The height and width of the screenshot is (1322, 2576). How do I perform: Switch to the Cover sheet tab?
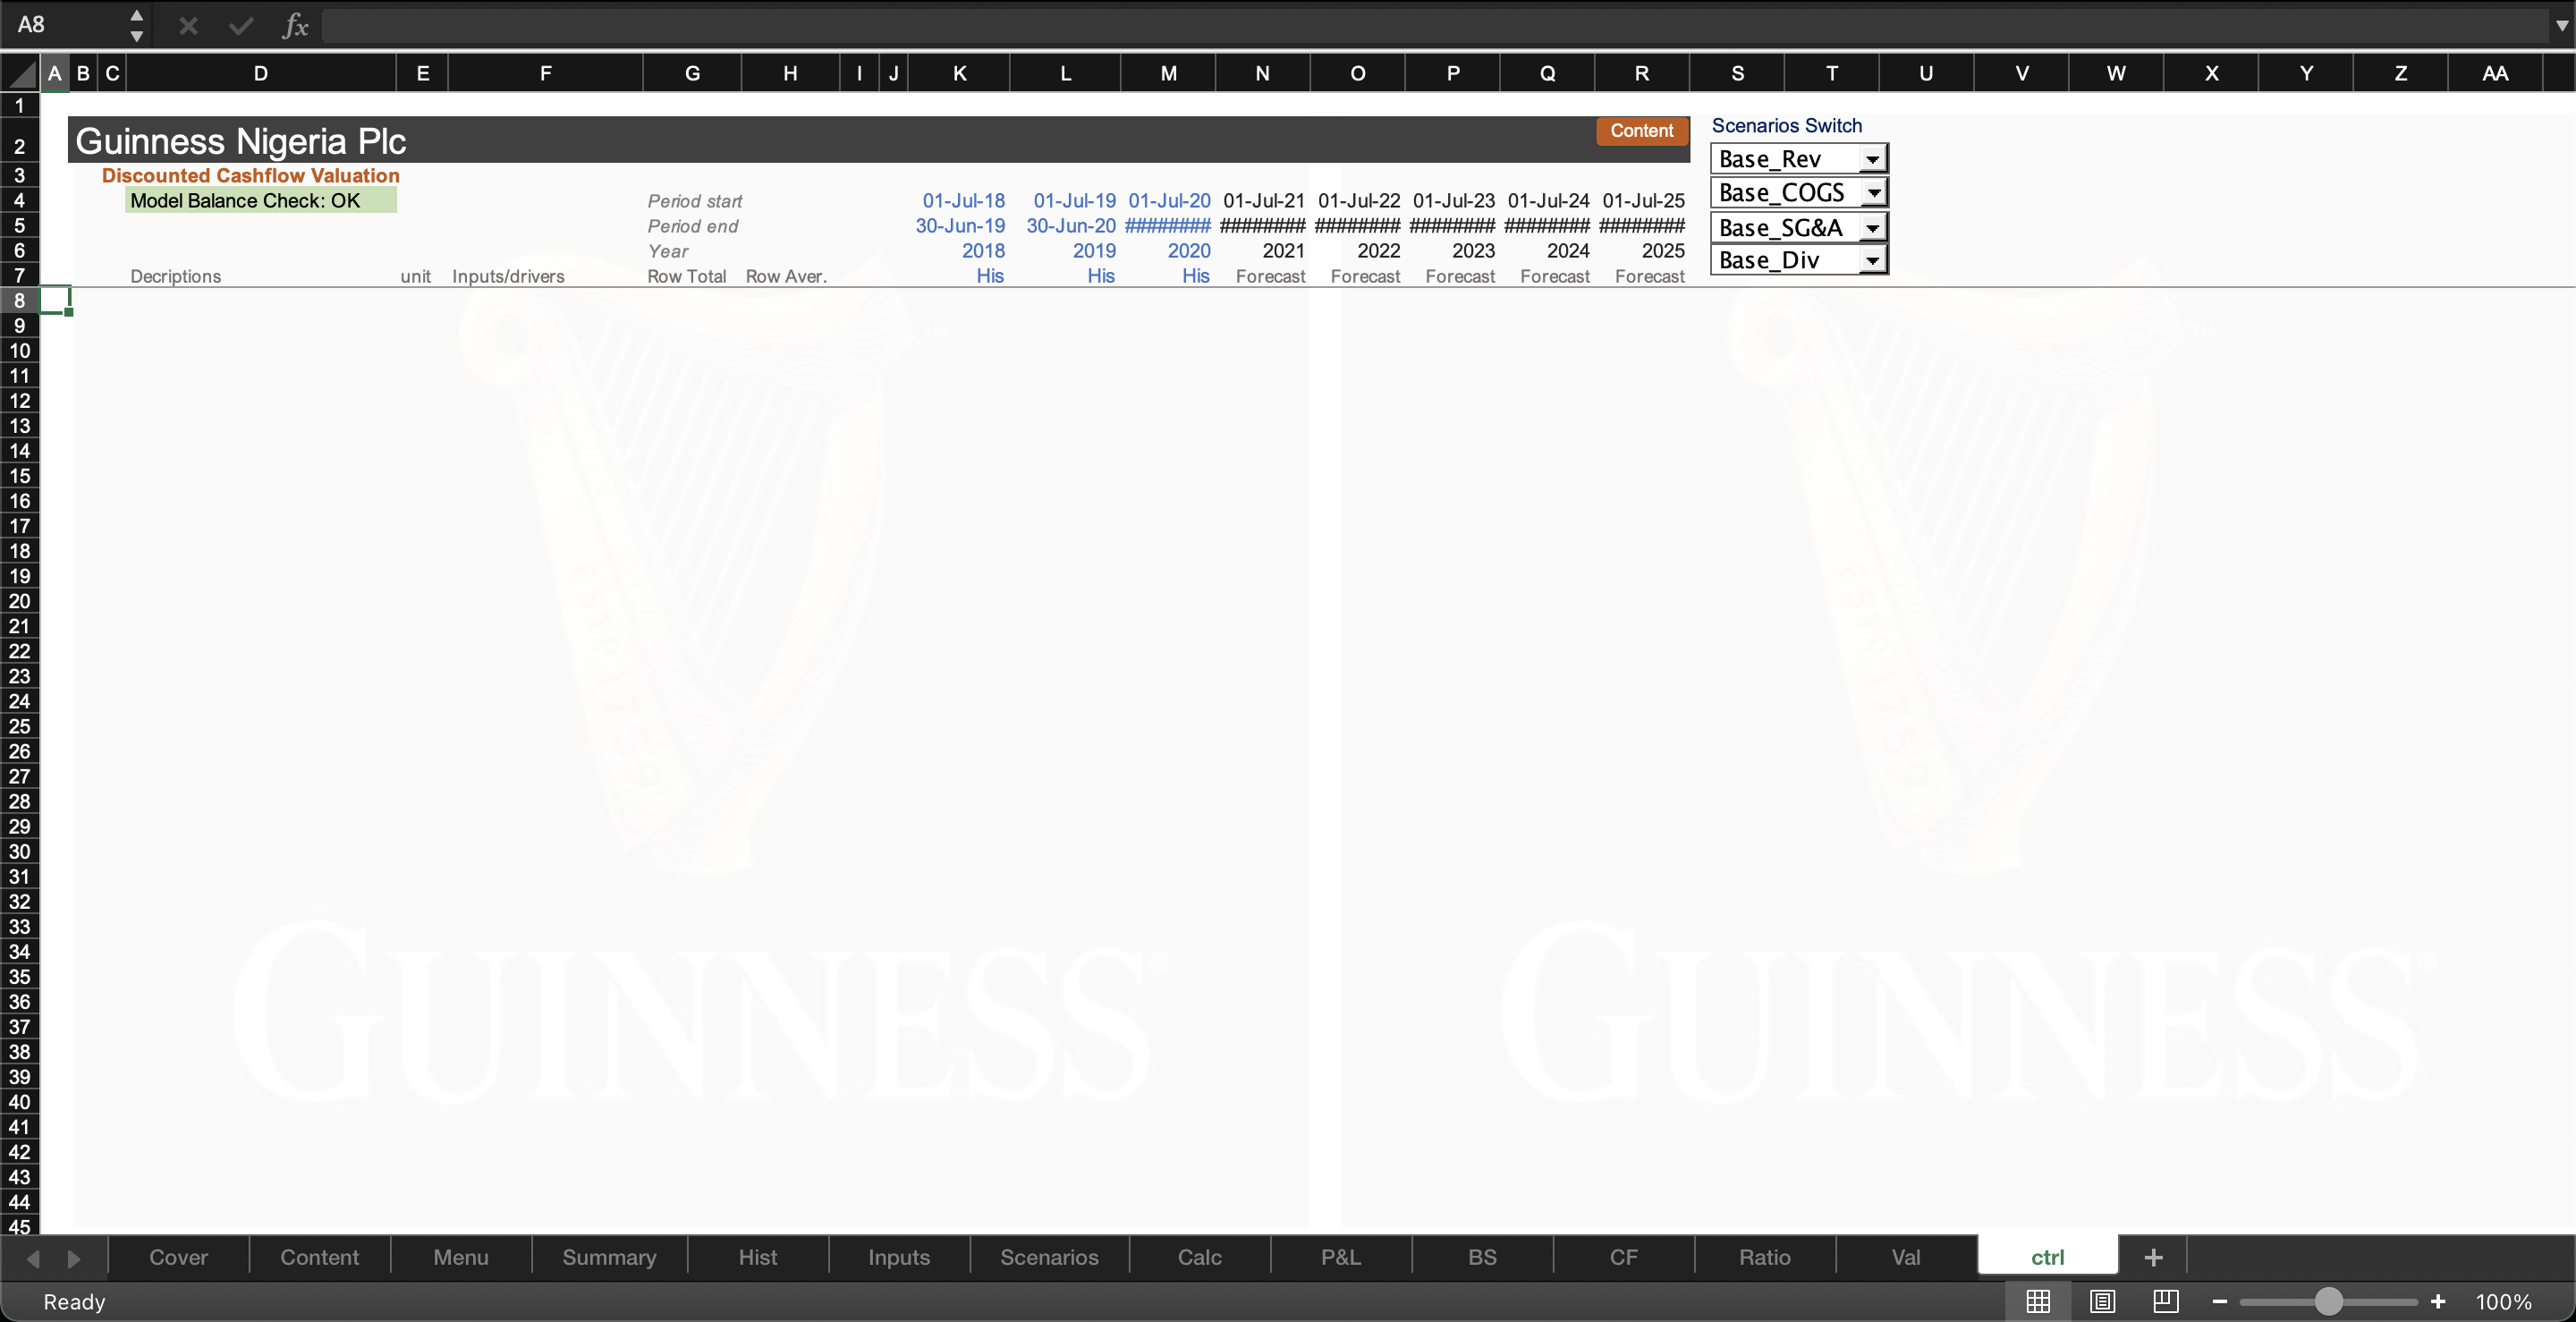(x=178, y=1257)
